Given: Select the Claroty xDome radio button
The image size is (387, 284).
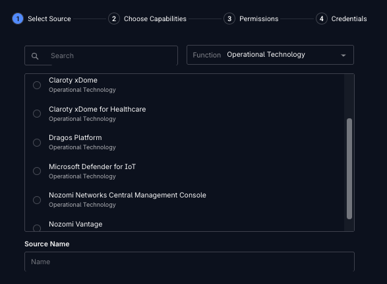Looking at the screenshot, I should tap(37, 85).
